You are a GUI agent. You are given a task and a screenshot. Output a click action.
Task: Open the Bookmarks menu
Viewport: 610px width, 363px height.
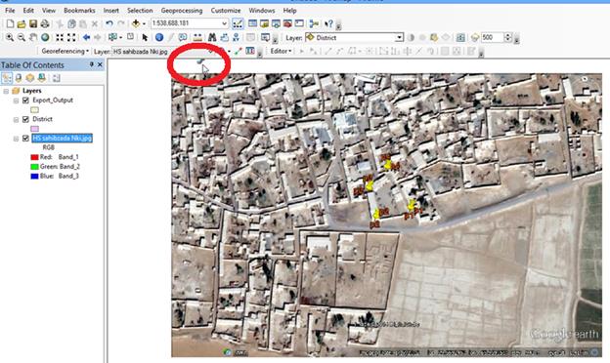pyautogui.click(x=79, y=11)
